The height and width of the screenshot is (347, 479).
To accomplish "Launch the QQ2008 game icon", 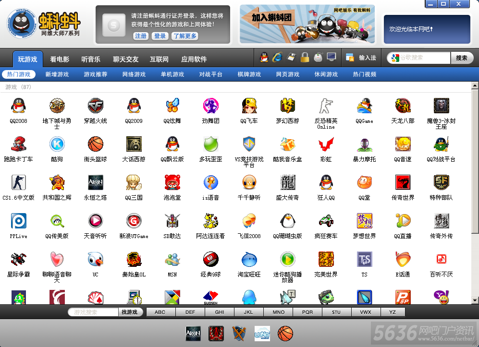I will pos(18,106).
